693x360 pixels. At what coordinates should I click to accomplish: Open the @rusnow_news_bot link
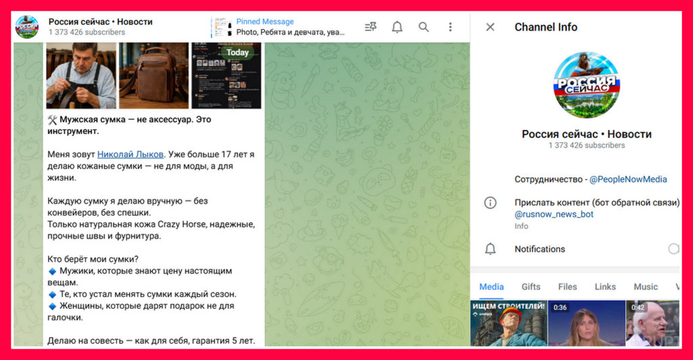click(554, 215)
